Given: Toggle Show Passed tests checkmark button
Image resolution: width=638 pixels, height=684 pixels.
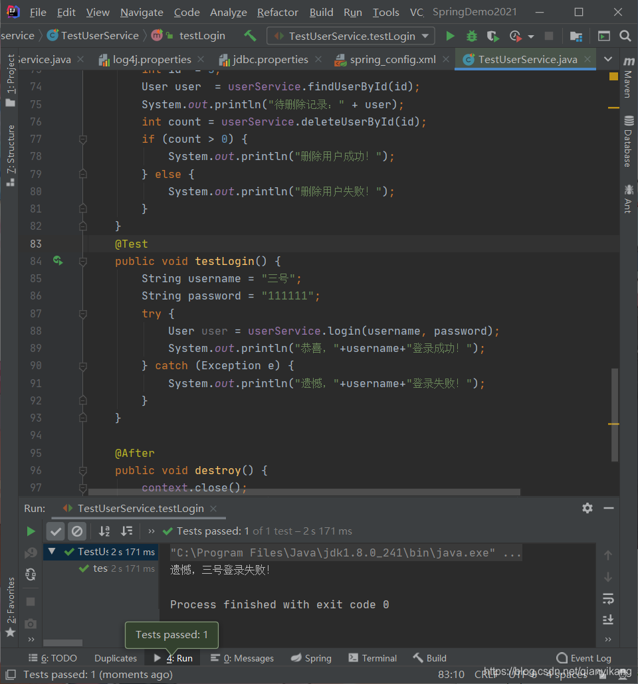Looking at the screenshot, I should [55, 531].
